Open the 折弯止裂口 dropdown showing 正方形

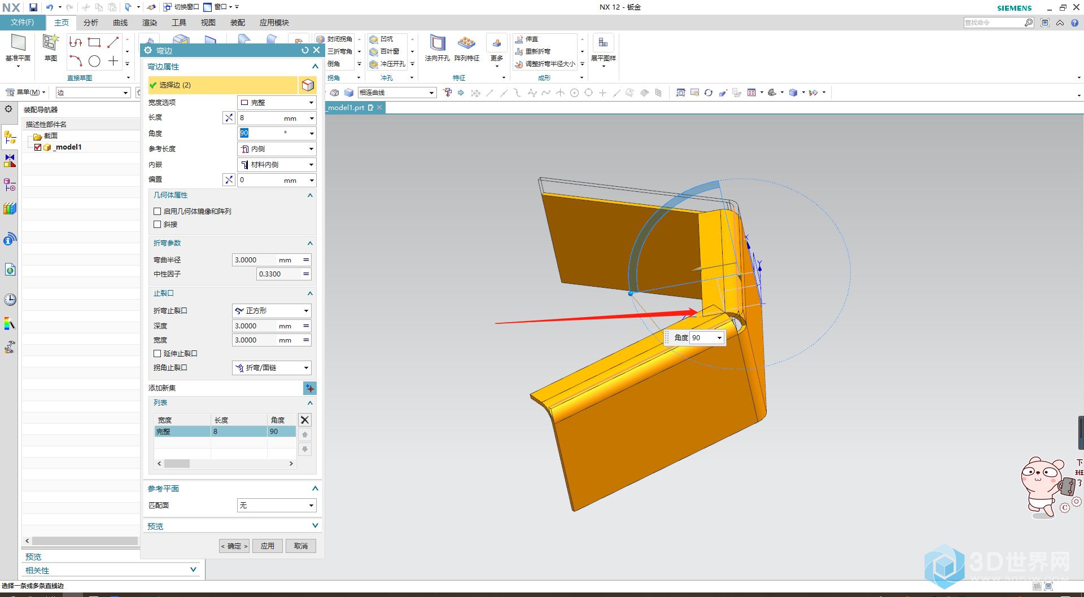click(272, 311)
